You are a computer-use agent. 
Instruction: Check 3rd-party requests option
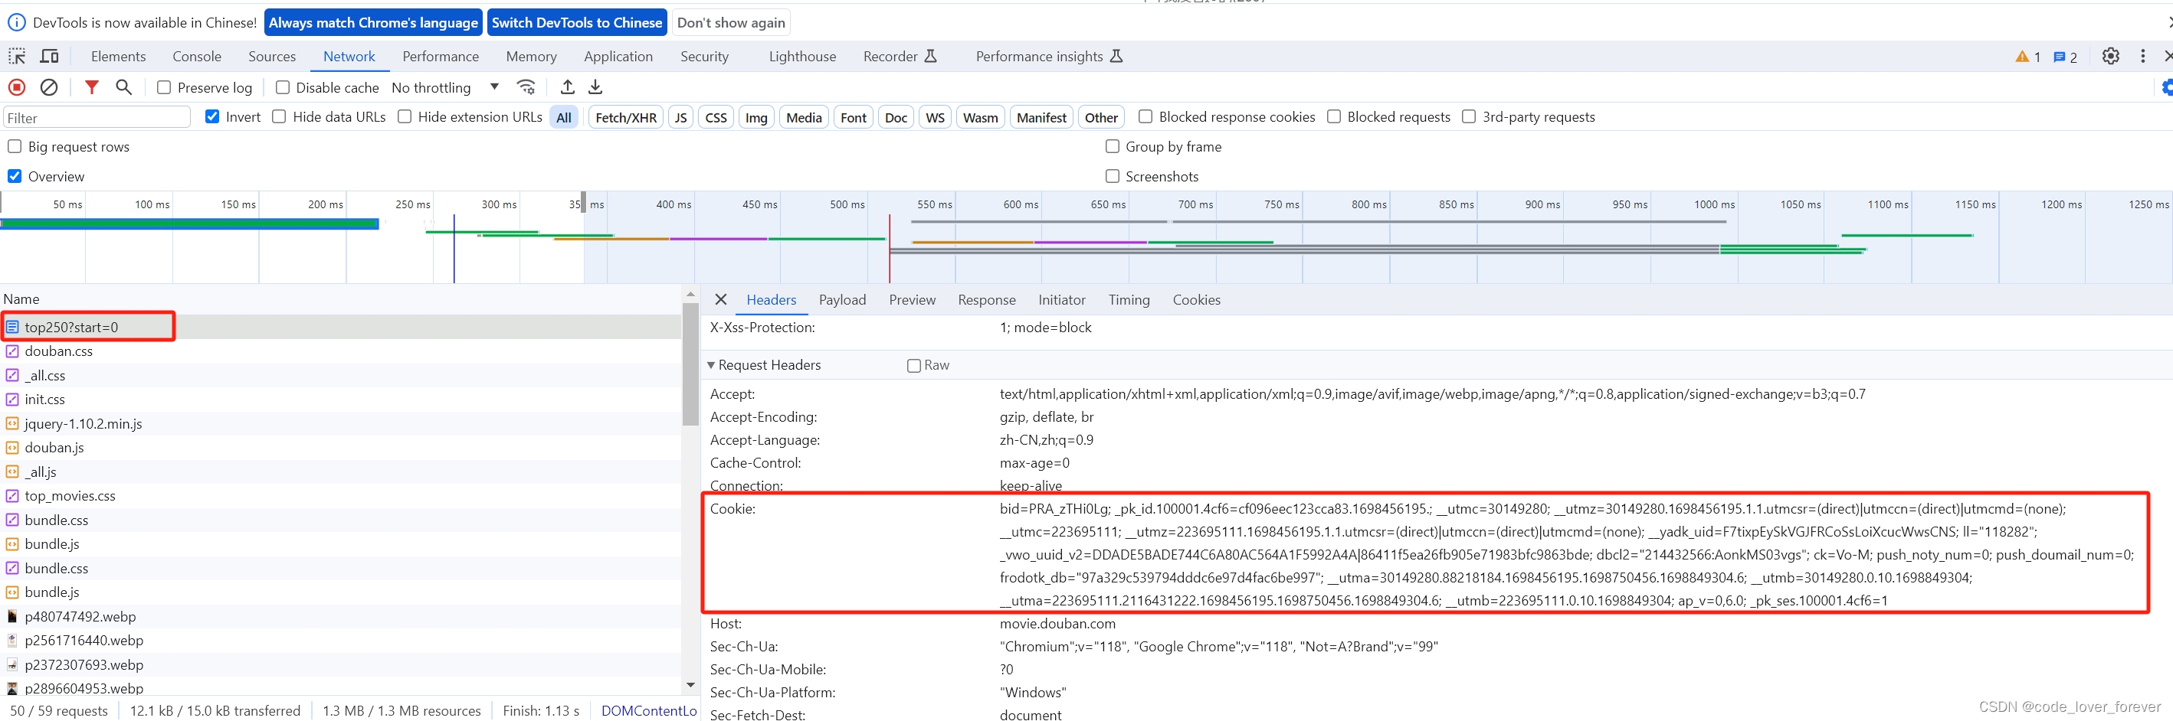click(1469, 116)
